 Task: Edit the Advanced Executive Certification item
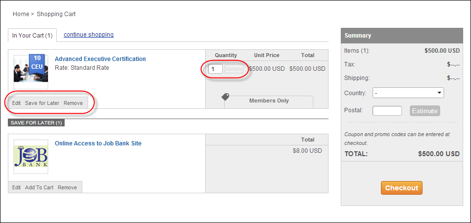[x=17, y=103]
